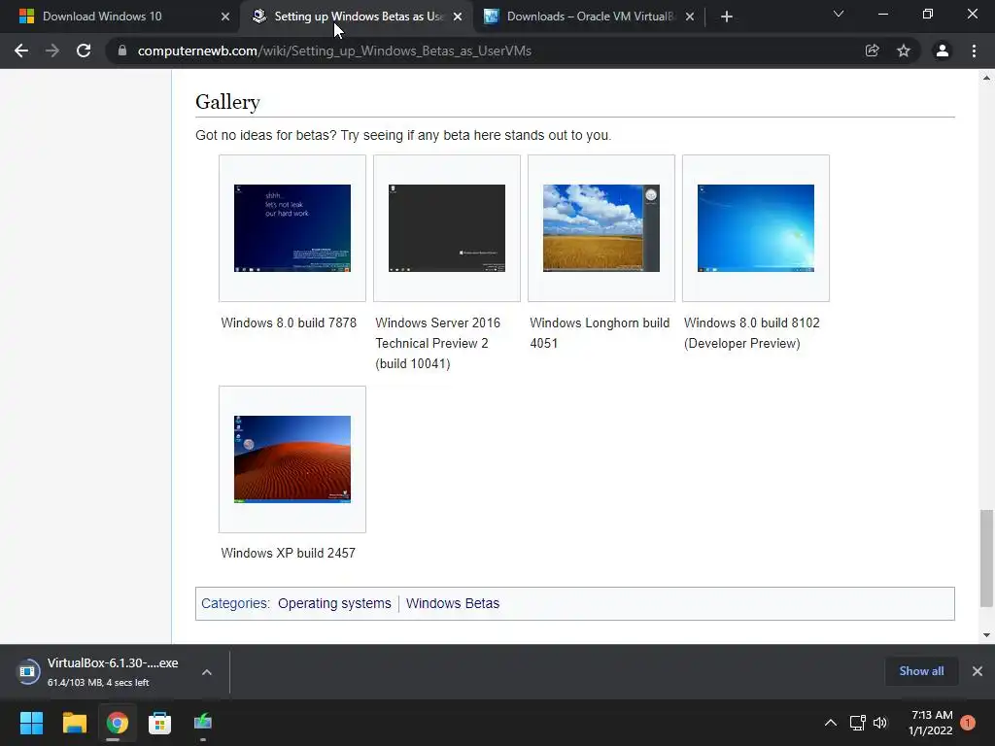The width and height of the screenshot is (995, 746).
Task: Click Show all downloads
Action: (x=921, y=671)
